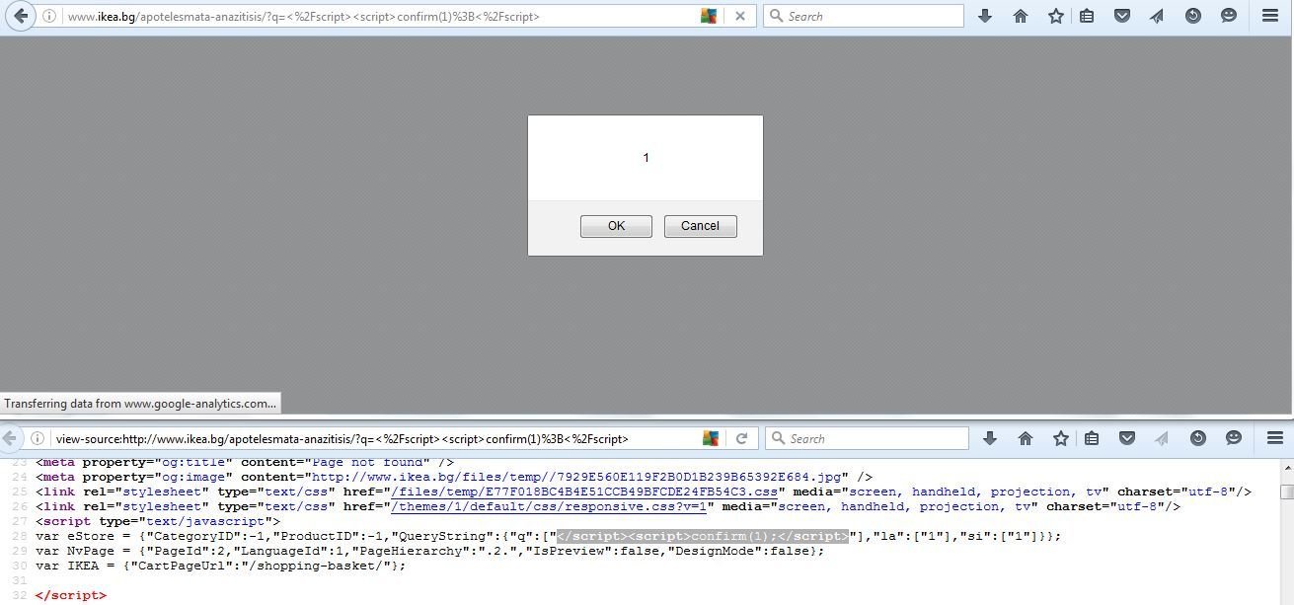Viewport: 1294px width, 605px height.
Task: Click the source view scrollbar up arrow
Action: (x=1286, y=466)
